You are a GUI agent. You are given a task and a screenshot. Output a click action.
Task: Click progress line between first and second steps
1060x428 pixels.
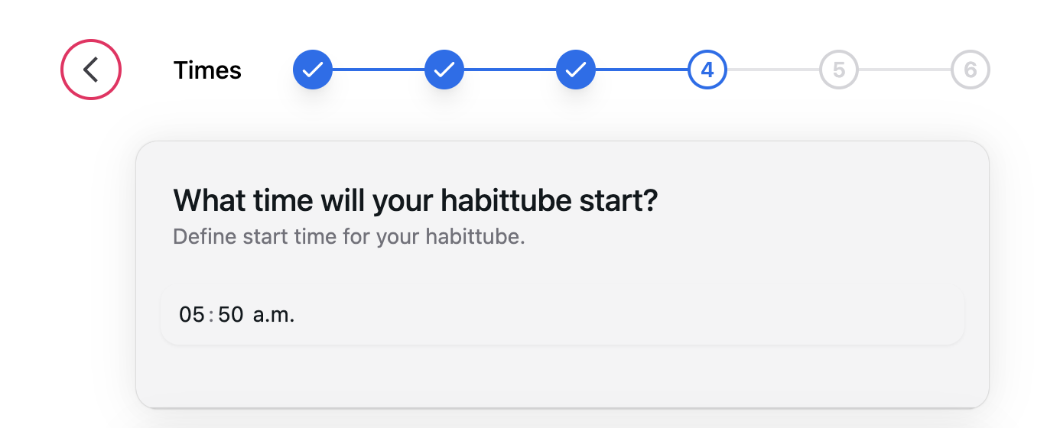coord(379,70)
